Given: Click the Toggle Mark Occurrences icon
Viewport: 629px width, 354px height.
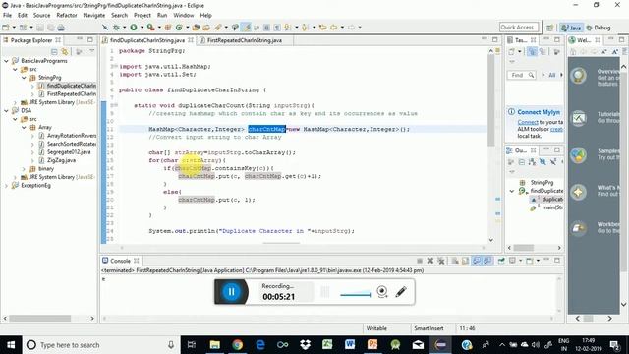Looking at the screenshot, I should (x=247, y=28).
